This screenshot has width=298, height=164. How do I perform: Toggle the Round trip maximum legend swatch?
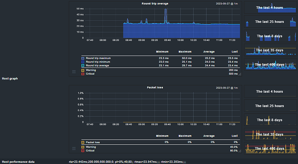coord(82,59)
